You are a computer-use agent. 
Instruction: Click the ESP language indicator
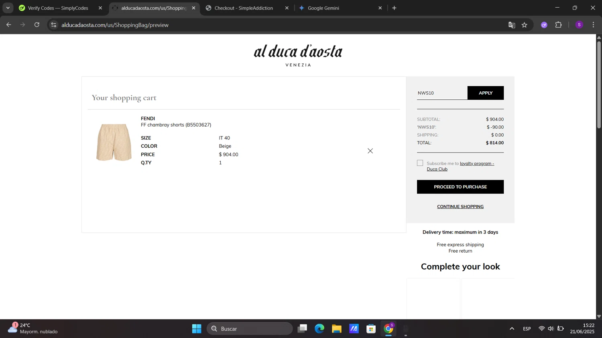click(527, 329)
